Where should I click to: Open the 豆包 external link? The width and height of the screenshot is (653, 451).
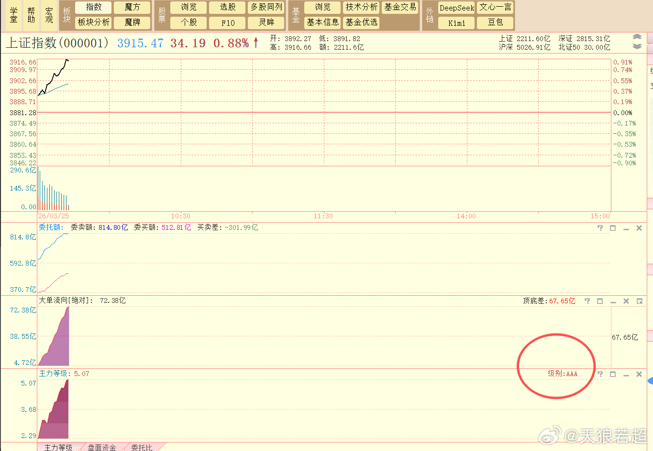(x=496, y=22)
